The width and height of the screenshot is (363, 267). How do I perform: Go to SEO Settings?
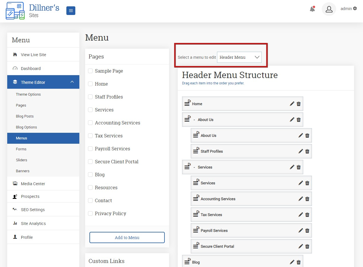point(43,209)
